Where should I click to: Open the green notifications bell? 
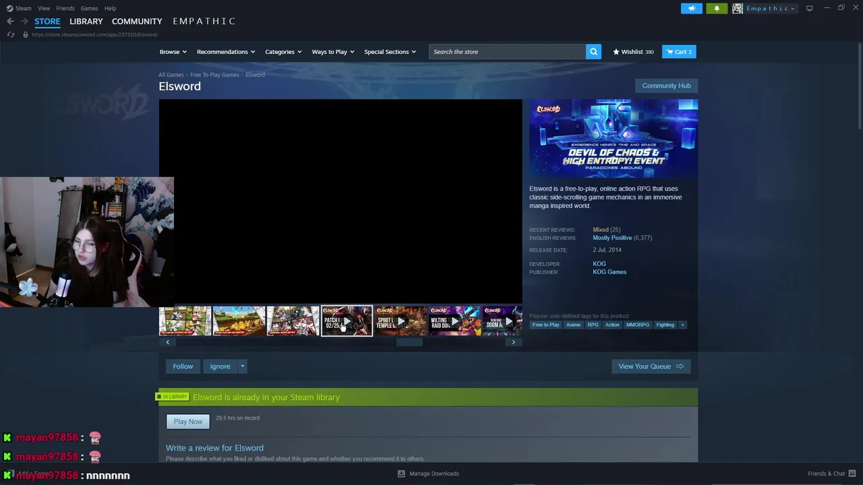pos(717,8)
